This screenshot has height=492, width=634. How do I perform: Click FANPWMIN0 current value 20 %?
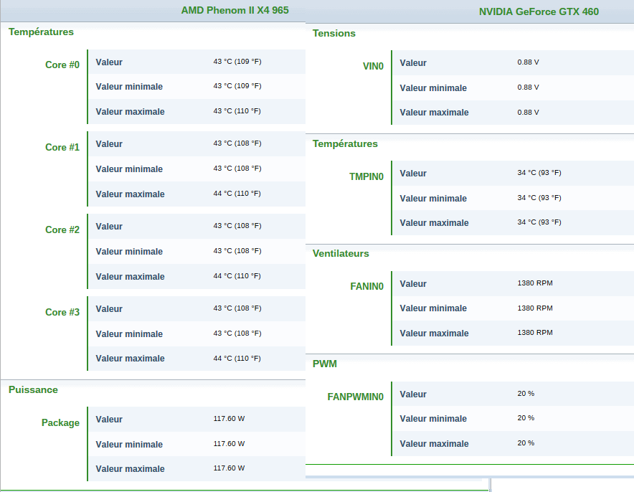click(x=526, y=393)
